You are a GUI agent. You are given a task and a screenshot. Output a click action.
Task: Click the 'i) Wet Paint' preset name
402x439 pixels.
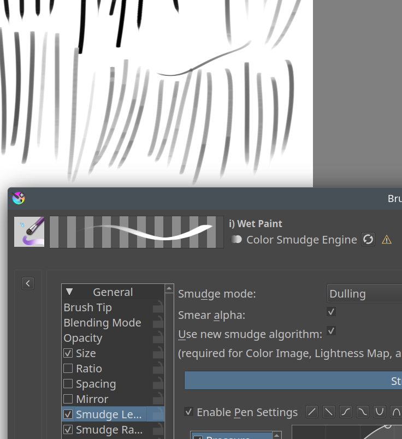[x=255, y=224]
